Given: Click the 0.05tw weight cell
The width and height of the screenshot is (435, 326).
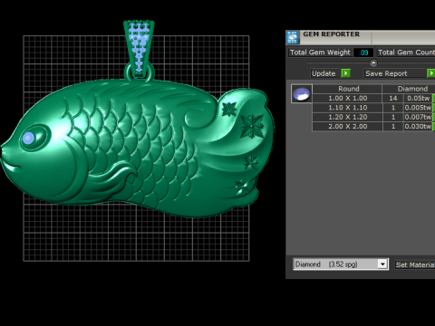Looking at the screenshot, I should pos(418,98).
